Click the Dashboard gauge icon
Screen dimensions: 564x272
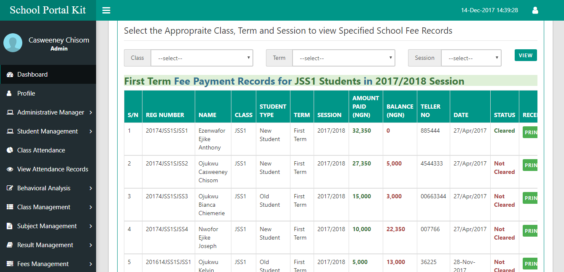tap(10, 75)
